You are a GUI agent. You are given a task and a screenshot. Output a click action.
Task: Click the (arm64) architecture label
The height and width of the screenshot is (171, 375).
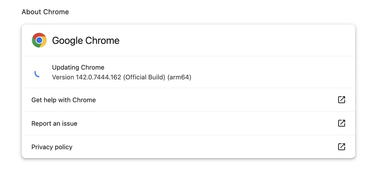180,77
